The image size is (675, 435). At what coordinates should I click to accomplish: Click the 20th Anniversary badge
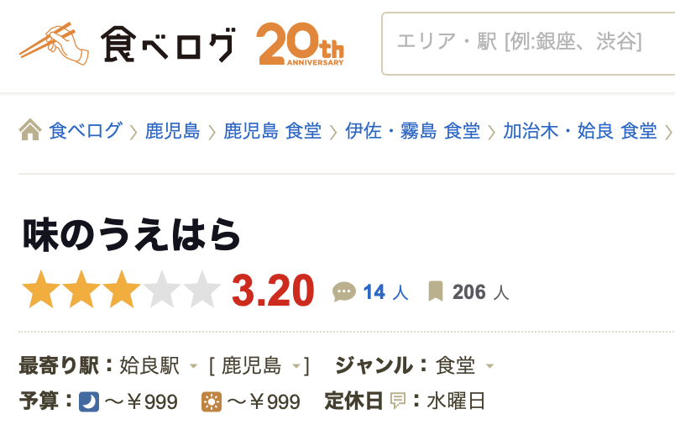click(x=301, y=44)
